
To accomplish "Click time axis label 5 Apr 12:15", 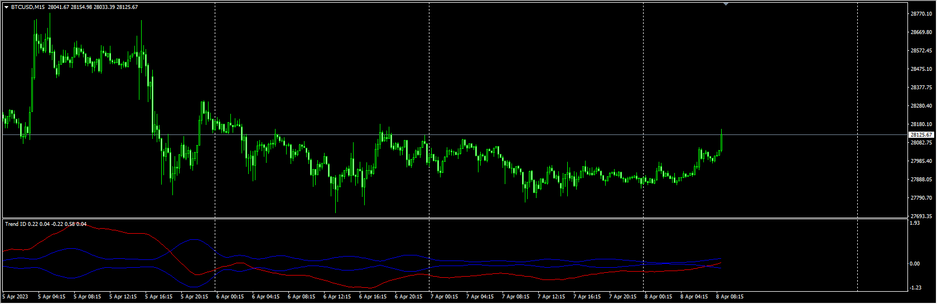I will (123, 297).
